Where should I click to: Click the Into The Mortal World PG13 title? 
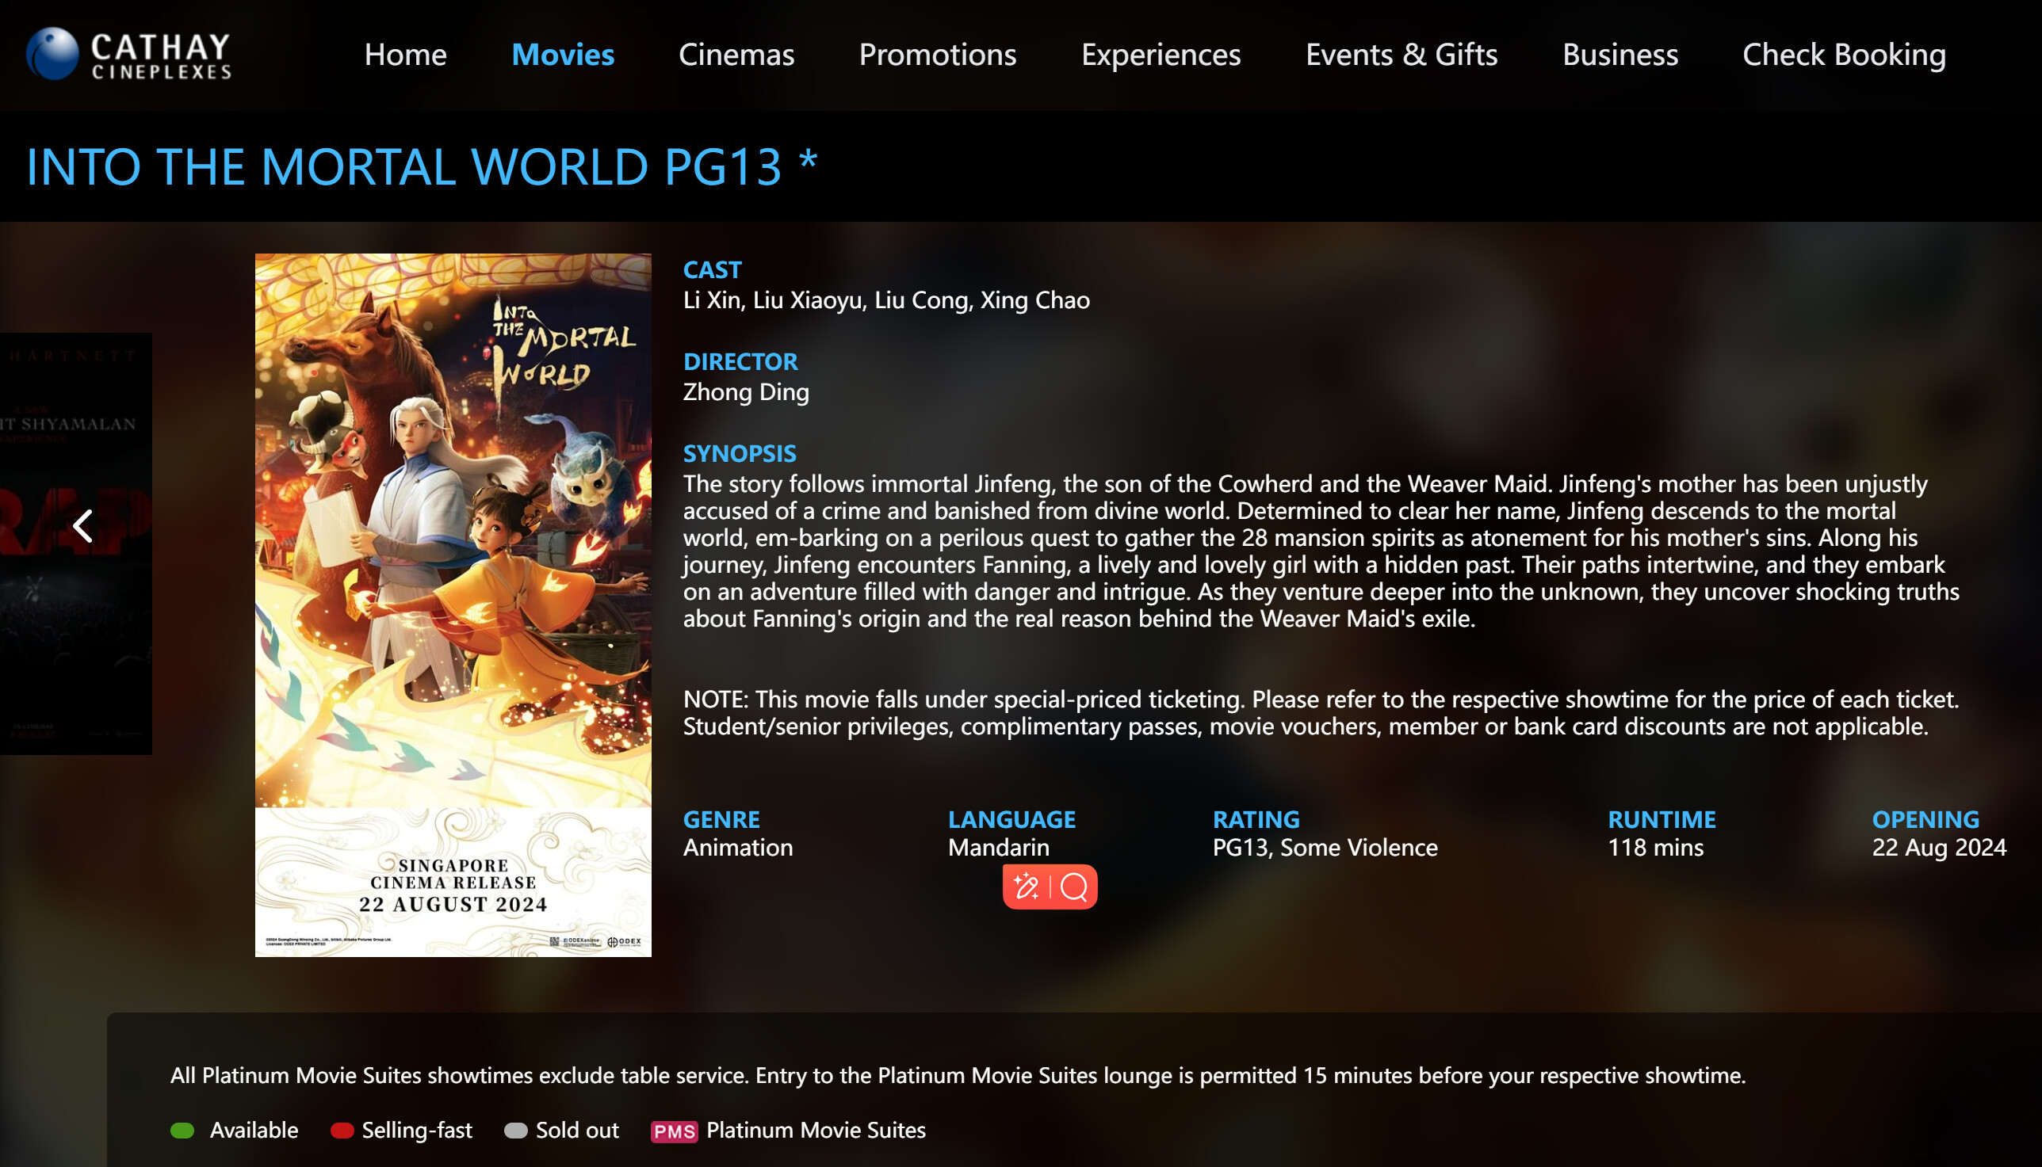(x=422, y=166)
